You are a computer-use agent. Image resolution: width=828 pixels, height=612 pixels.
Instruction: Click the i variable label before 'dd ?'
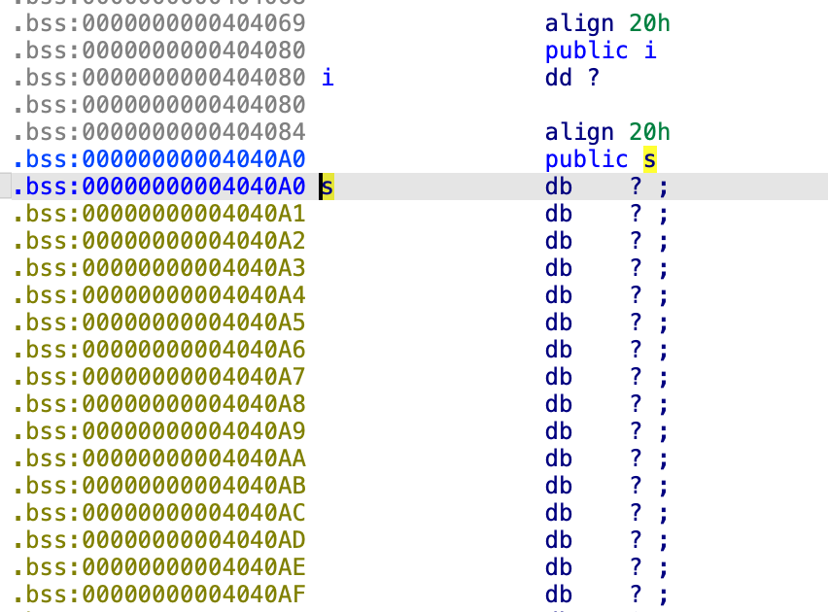[328, 78]
